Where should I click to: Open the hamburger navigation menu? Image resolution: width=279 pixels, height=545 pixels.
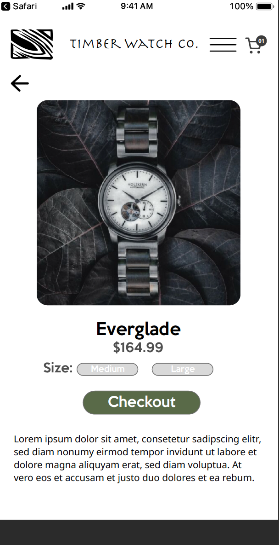point(223,45)
